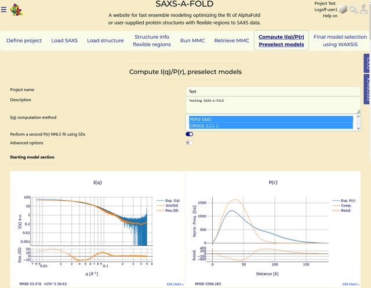Enable the Advanced options switch
Viewport: 371px width, 288px height.
click(x=190, y=143)
